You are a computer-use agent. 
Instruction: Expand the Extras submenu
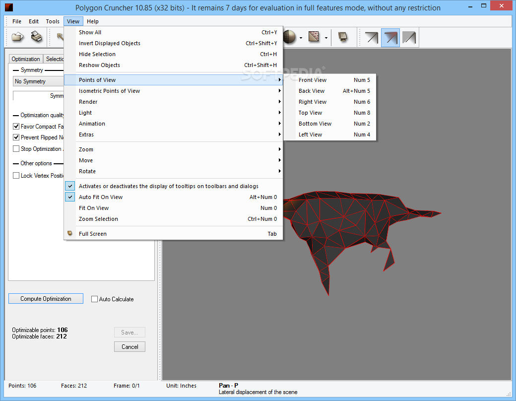coord(174,134)
